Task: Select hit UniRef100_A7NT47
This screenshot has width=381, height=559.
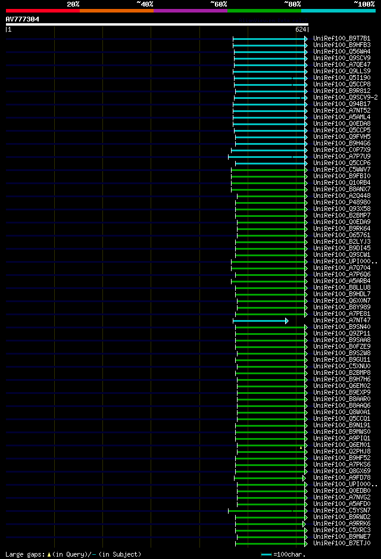Action: point(342,320)
